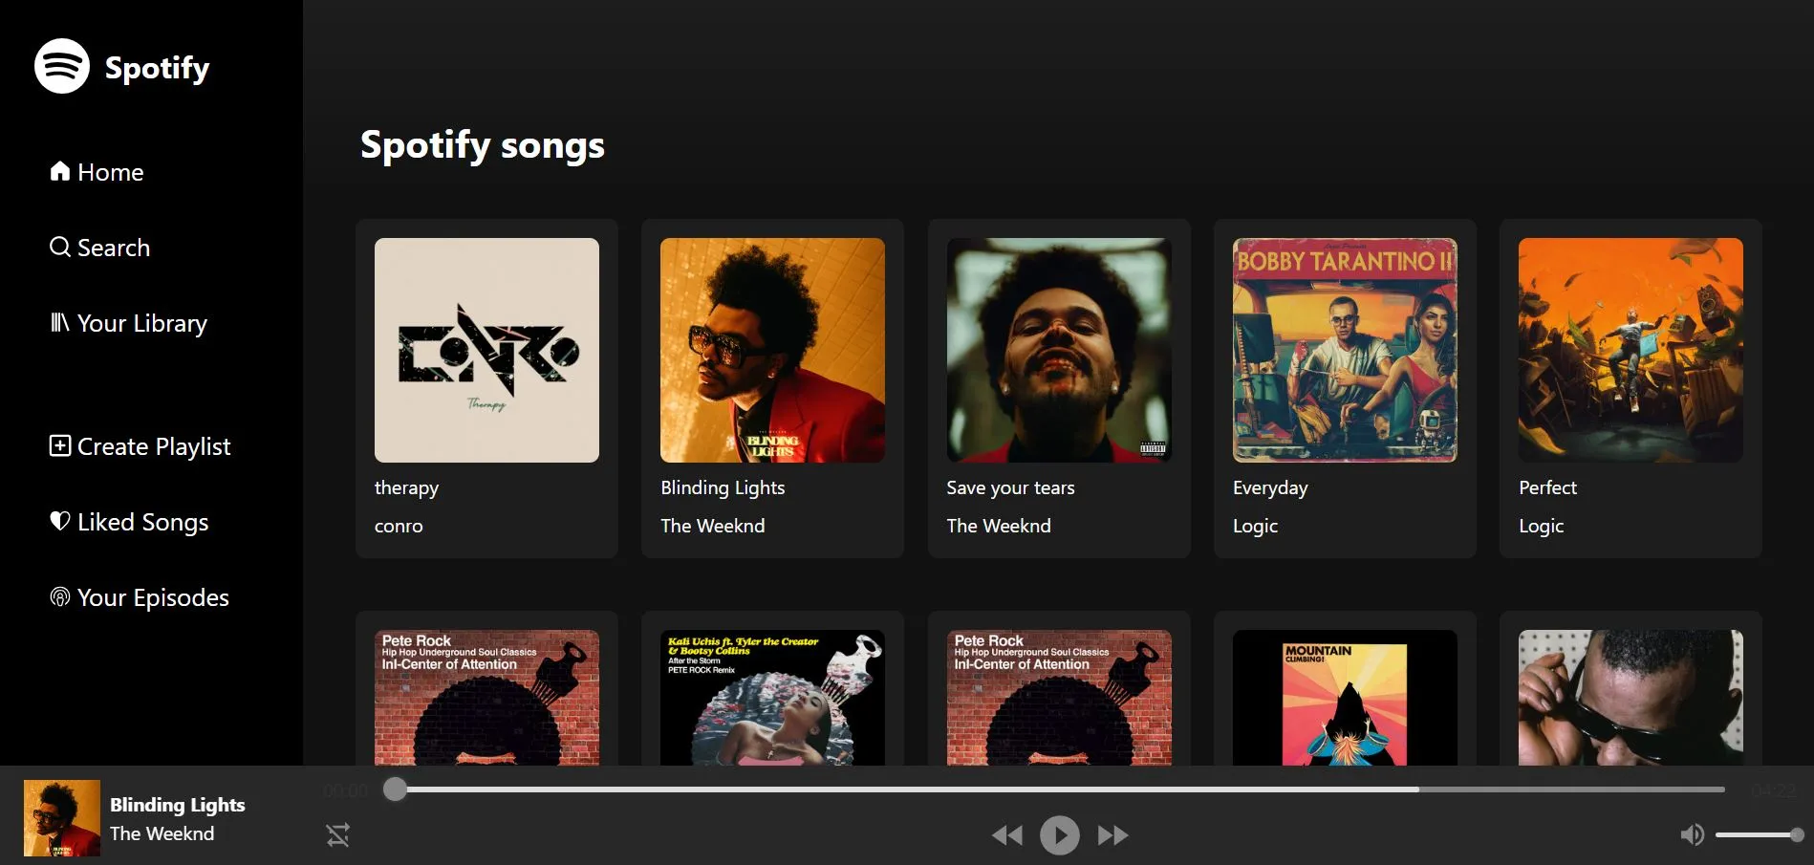Click the Your Library books icon
Viewport: 1814px width, 865px height.
(60, 322)
